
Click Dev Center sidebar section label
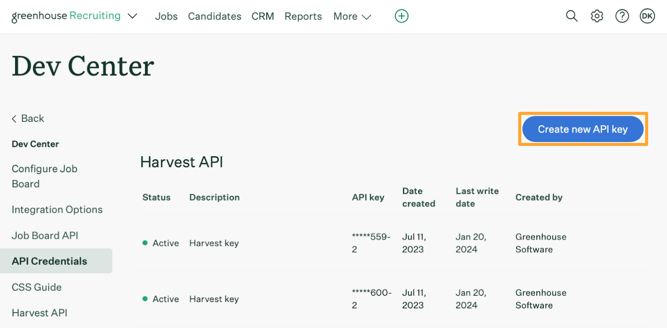35,144
